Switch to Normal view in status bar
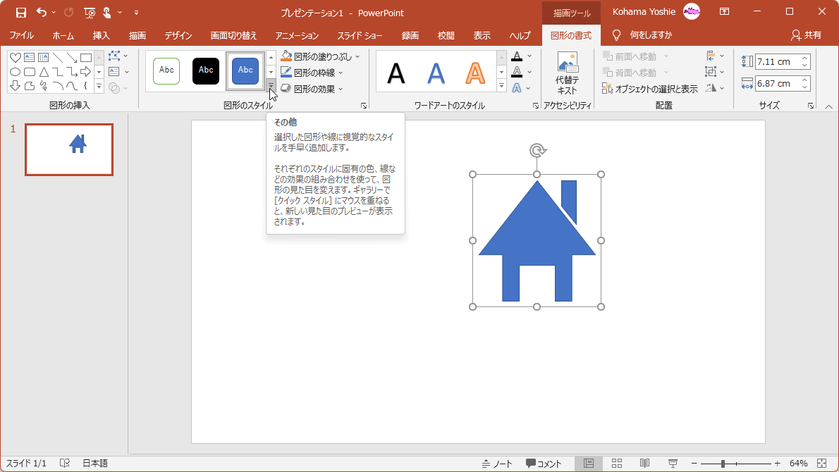Image resolution: width=839 pixels, height=472 pixels. [x=589, y=464]
